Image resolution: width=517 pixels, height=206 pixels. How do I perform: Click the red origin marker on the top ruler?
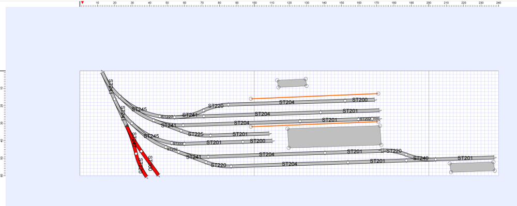[82, 2]
